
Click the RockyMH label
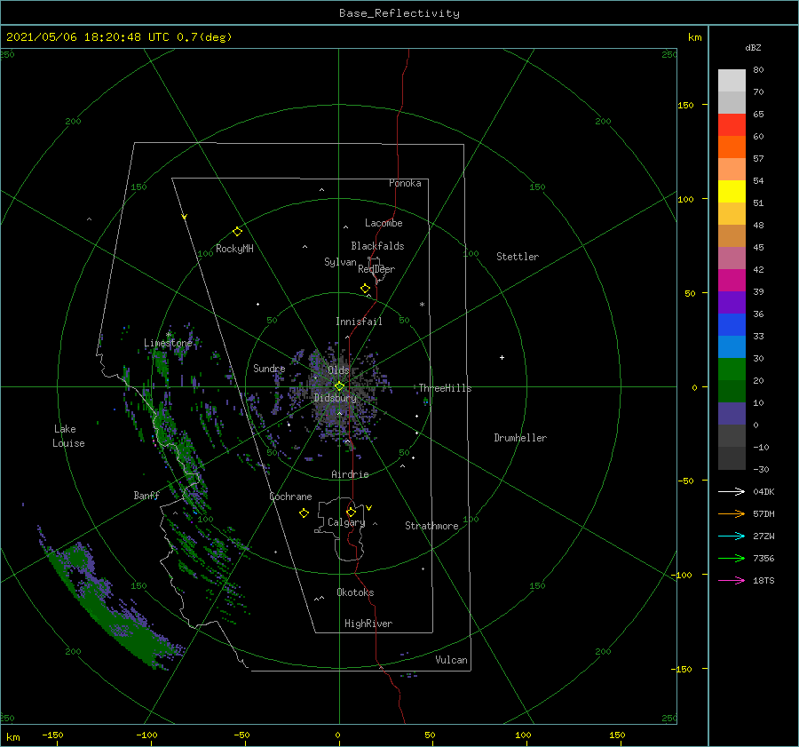click(x=234, y=249)
